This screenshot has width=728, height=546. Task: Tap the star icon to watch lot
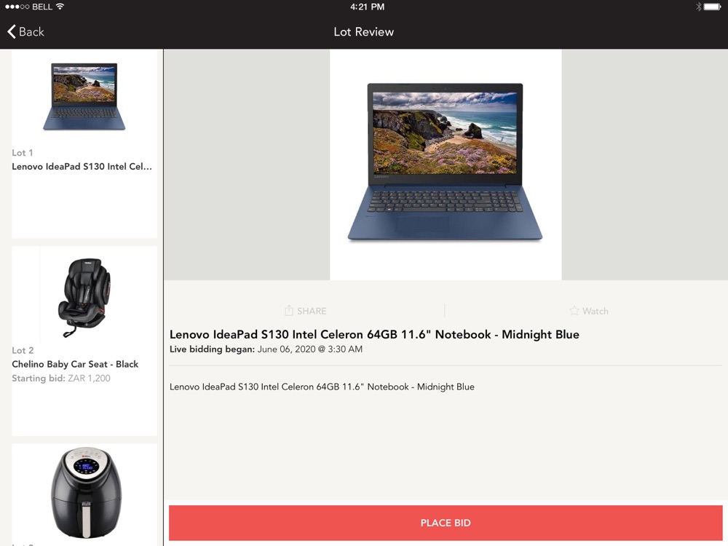coord(574,311)
